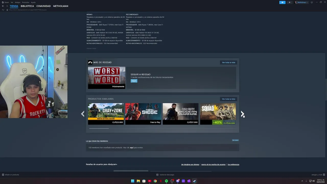Click the store URL address field
Screen dimensions: 327x184
tap(28, 10)
